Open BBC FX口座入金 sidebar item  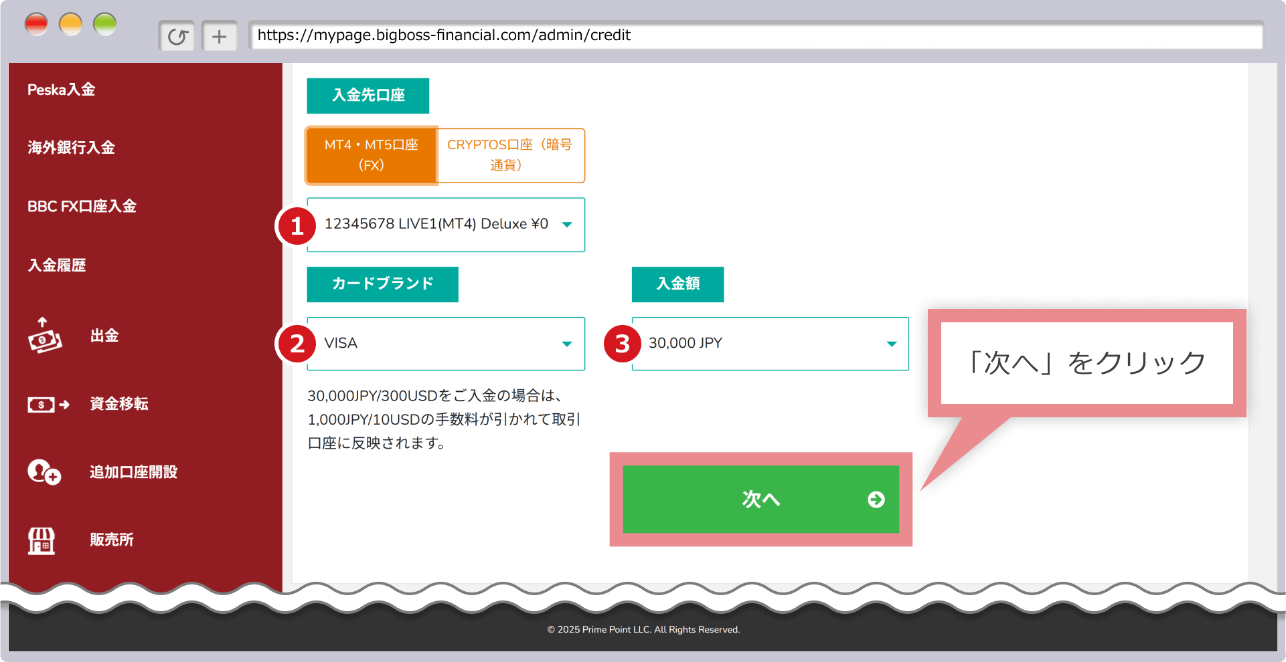[82, 207]
